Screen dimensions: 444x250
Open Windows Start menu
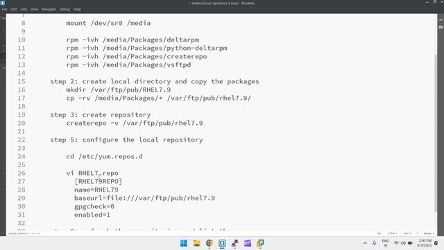tap(184, 243)
